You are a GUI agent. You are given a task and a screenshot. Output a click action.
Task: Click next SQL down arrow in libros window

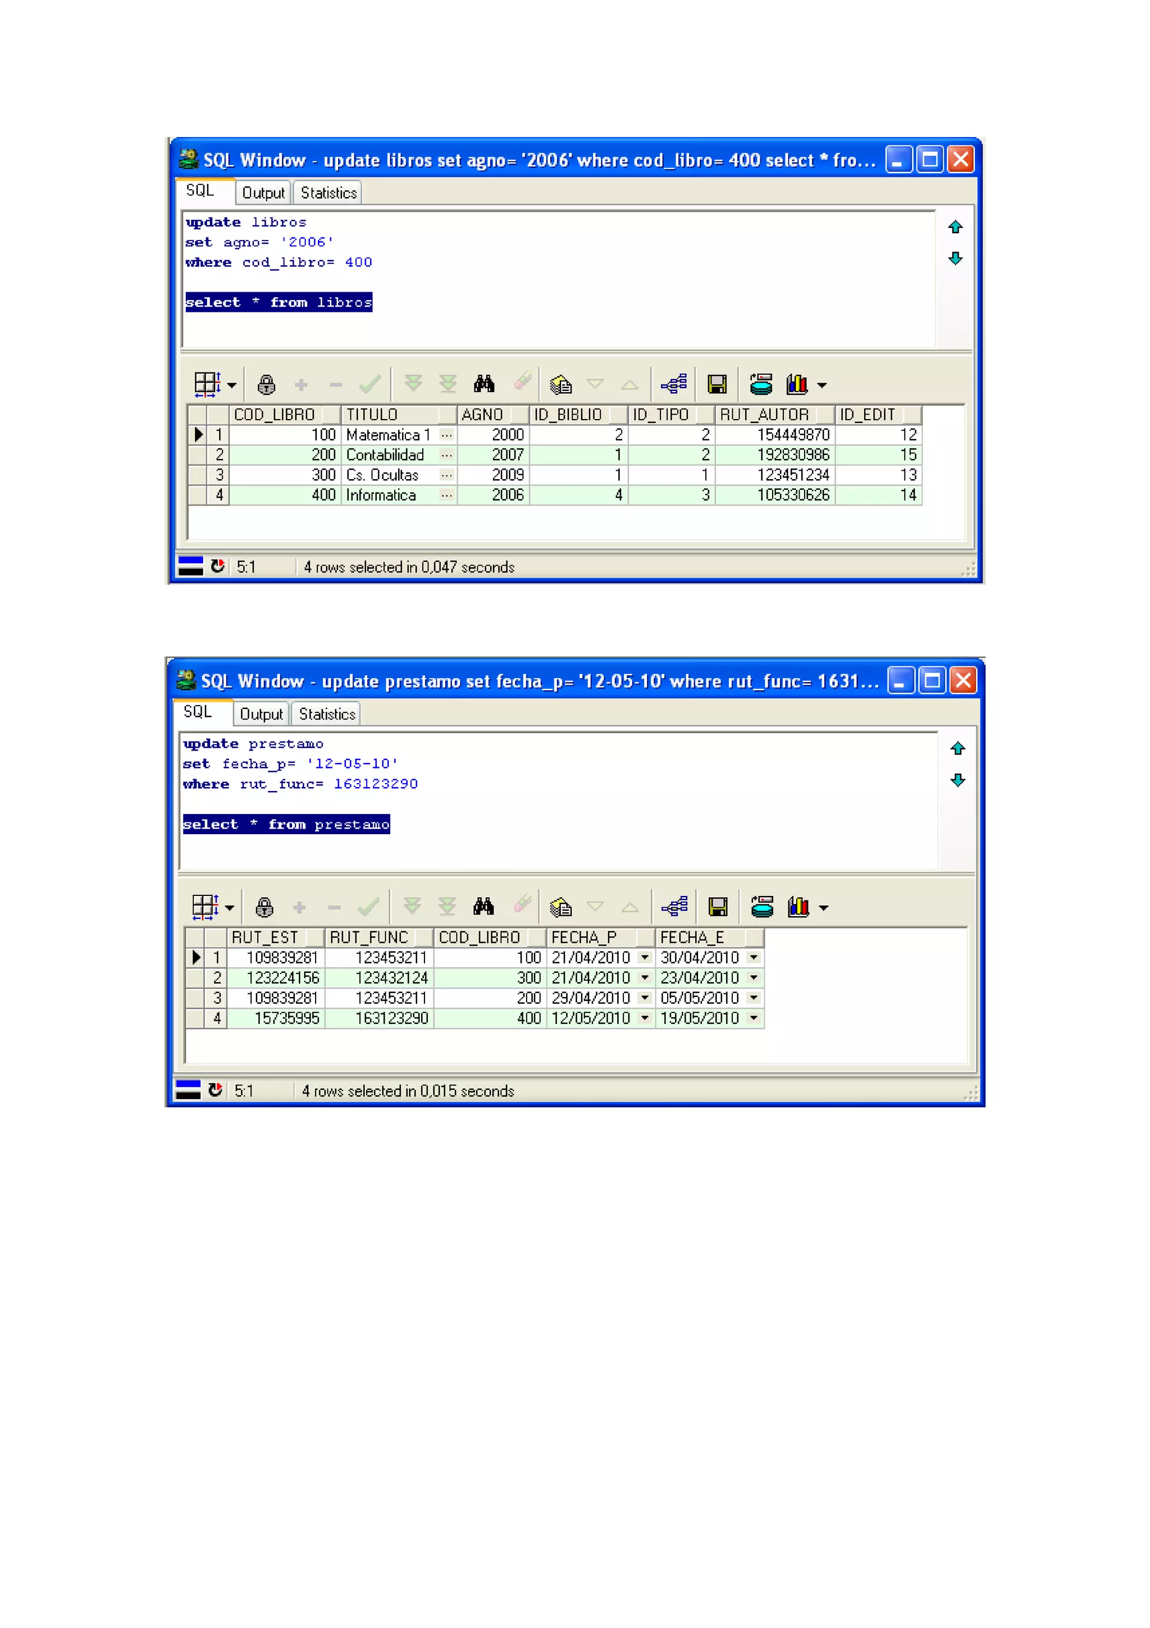[x=955, y=258]
